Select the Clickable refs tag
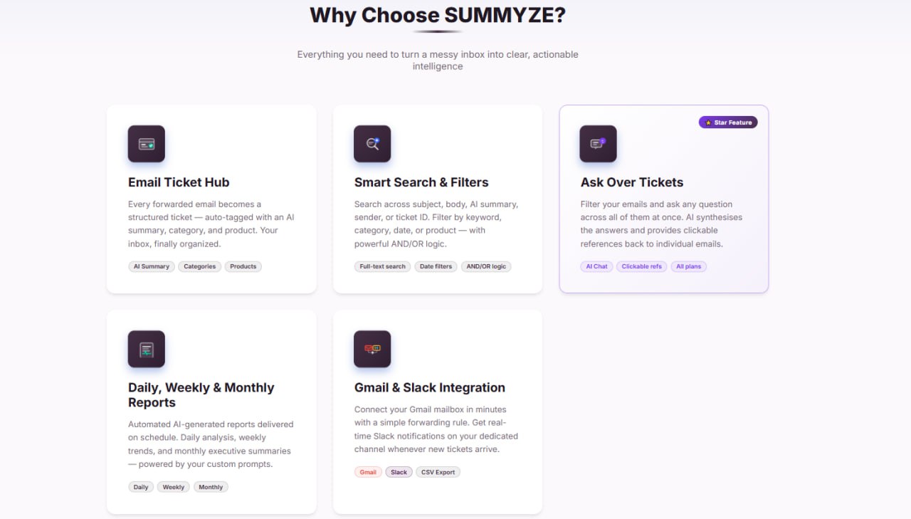Image resolution: width=911 pixels, height=519 pixels. [x=641, y=266]
